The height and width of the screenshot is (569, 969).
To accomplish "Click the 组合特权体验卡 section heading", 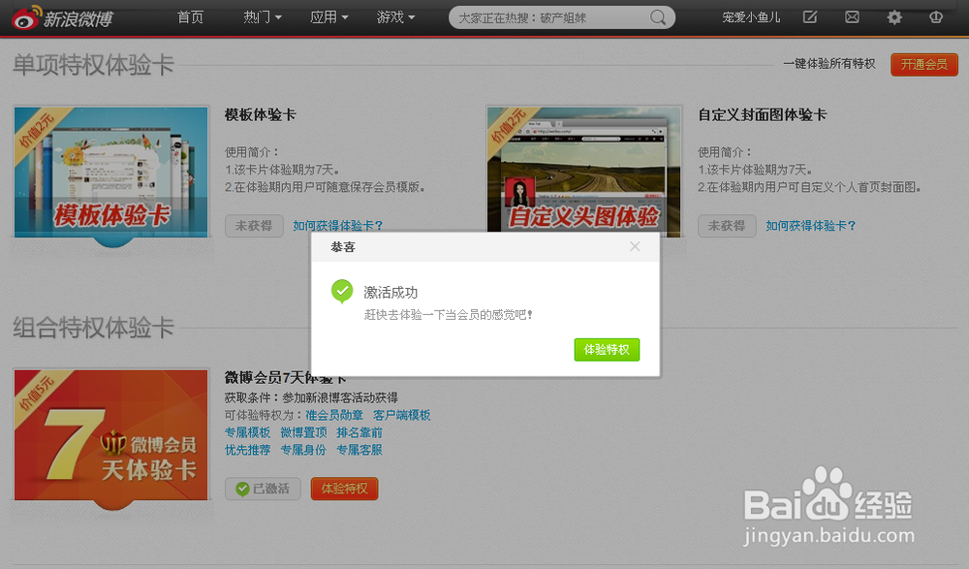I will pyautogui.click(x=93, y=328).
